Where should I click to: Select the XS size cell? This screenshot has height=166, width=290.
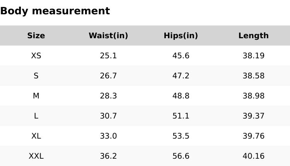click(x=36, y=56)
